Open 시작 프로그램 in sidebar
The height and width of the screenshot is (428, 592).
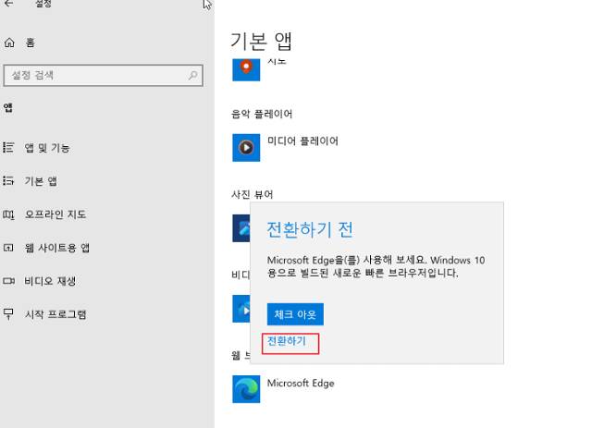click(55, 314)
